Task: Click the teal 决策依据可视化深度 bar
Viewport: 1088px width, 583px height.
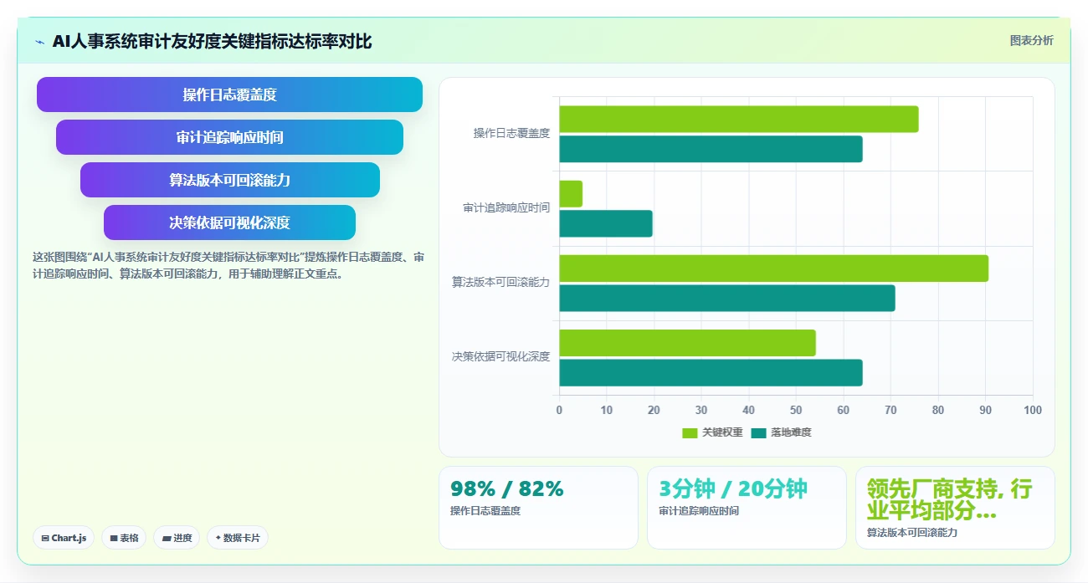Action: [x=711, y=373]
